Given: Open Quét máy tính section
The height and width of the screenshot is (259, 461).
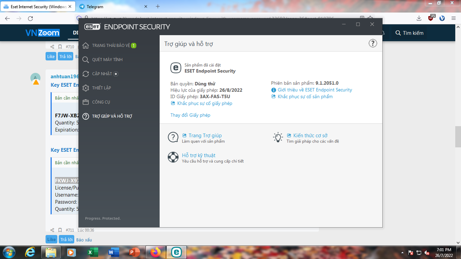Looking at the screenshot, I should pyautogui.click(x=107, y=60).
